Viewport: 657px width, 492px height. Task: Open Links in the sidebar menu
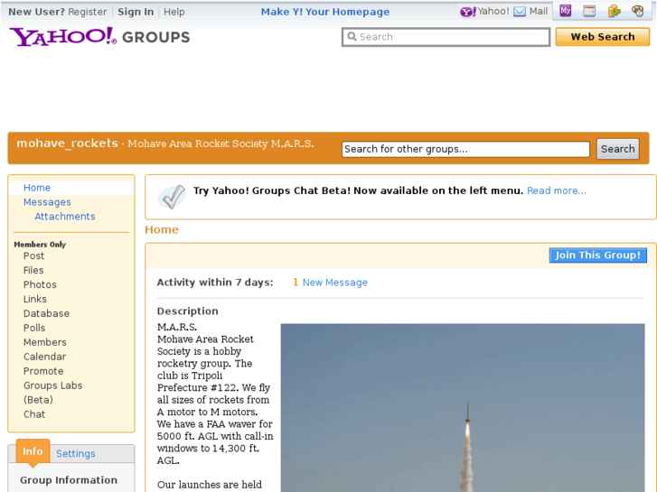coord(35,299)
